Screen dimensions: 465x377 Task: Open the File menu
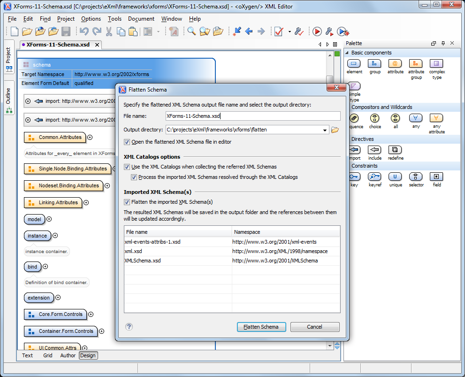12,19
